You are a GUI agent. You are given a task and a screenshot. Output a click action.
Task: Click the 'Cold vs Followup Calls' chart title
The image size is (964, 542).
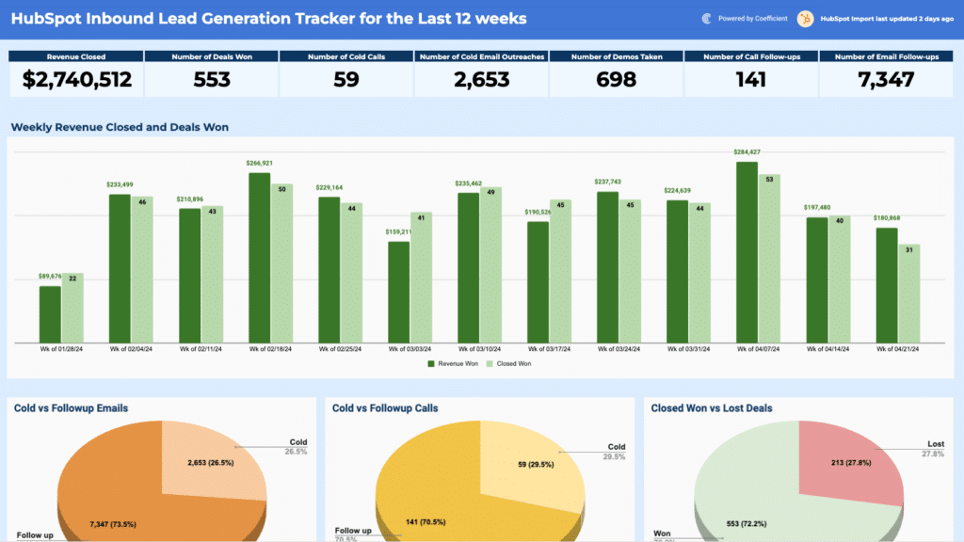pyautogui.click(x=385, y=408)
